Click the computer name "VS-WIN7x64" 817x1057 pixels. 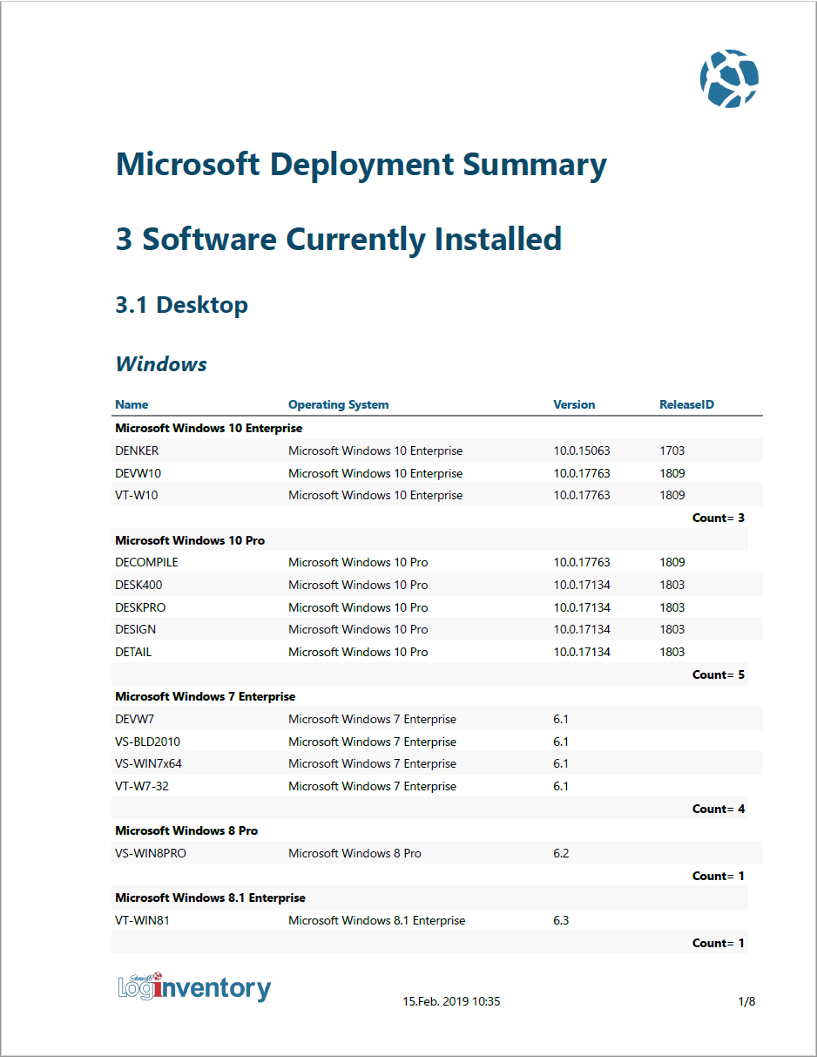[149, 763]
